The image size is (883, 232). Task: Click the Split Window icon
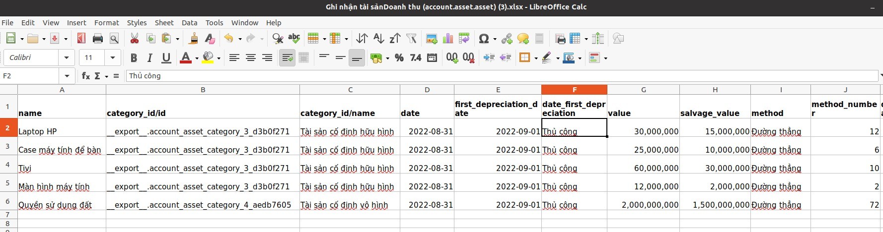(598, 39)
